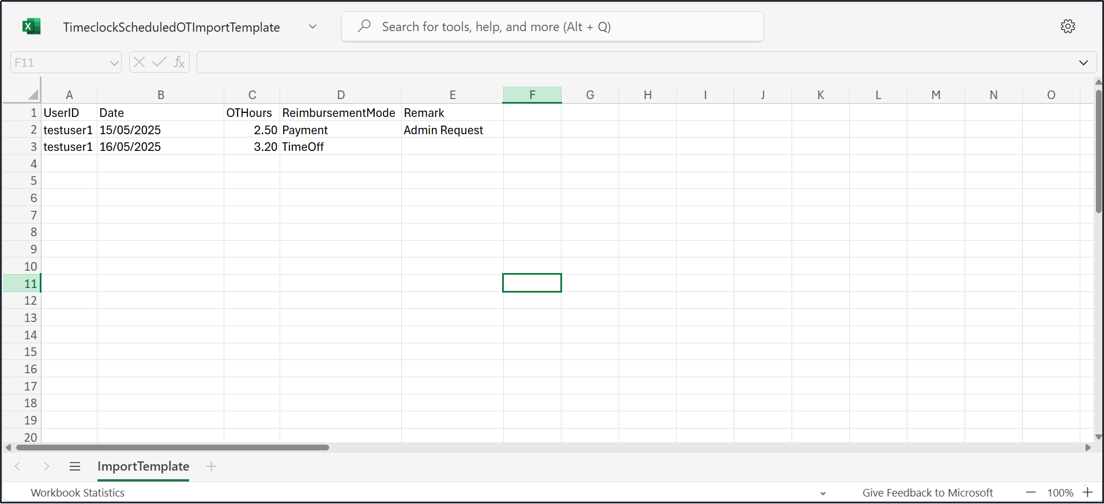Click the confirm entry checkmark icon

tap(159, 62)
